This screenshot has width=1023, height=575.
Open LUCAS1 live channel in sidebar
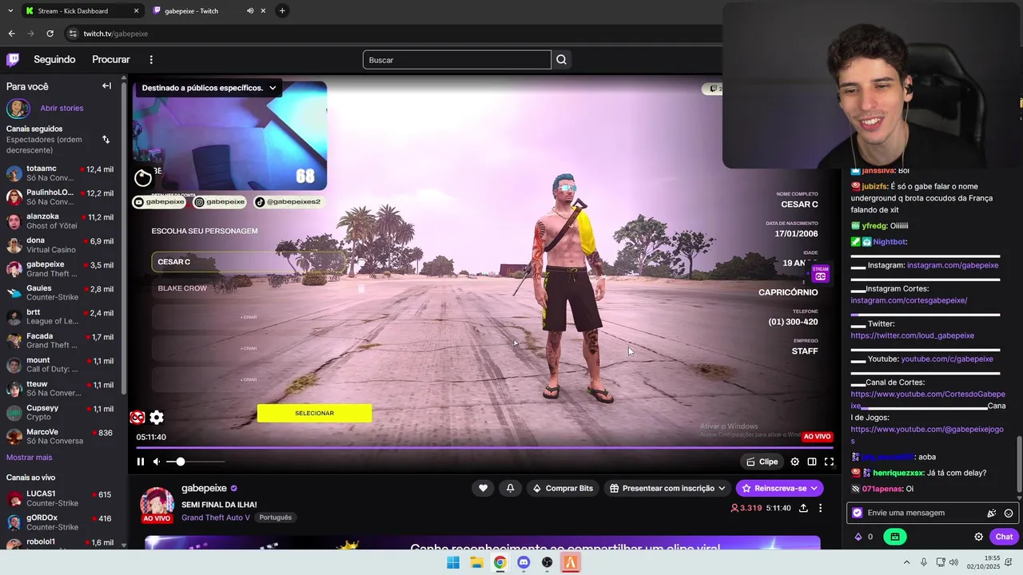[x=60, y=498]
